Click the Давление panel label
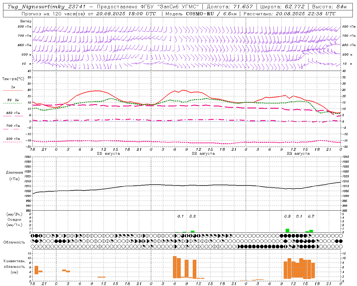Screen dimensions: 357x286 [15, 173]
